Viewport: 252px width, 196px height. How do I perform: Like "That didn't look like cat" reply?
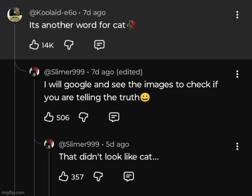[63, 177]
